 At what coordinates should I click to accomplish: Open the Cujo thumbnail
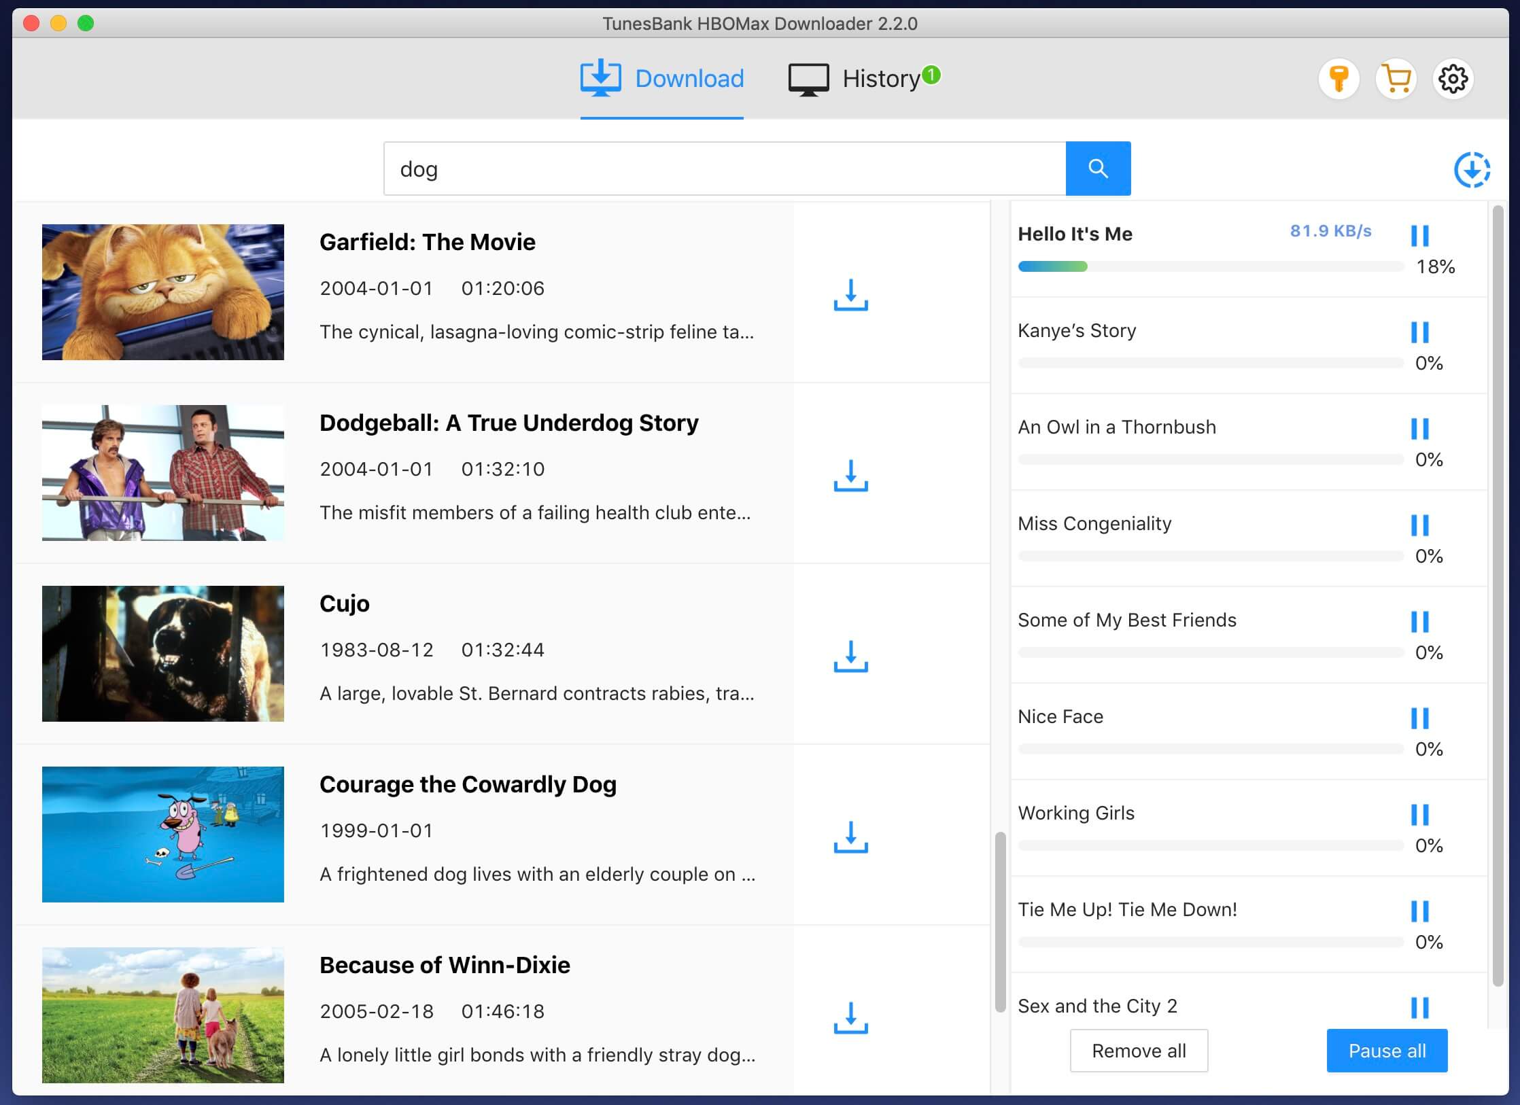pyautogui.click(x=163, y=654)
